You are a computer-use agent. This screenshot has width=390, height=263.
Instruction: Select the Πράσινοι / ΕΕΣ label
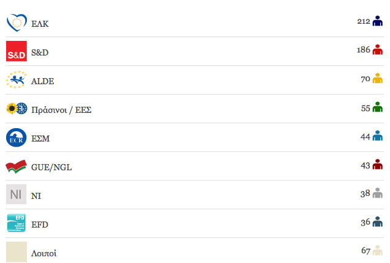[61, 110]
